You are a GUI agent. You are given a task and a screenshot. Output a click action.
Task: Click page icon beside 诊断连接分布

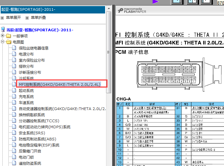point(14,72)
